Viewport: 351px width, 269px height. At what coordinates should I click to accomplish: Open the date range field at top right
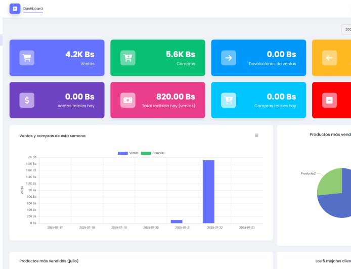[346, 29]
